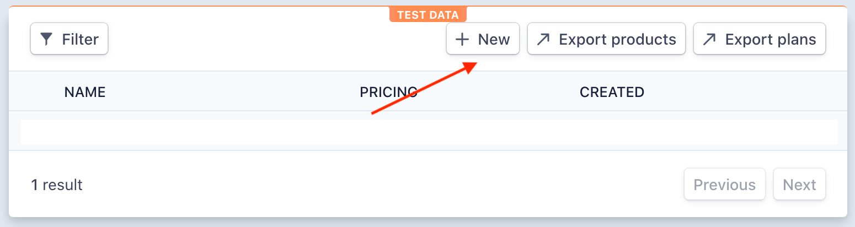Go to the Next page
The image size is (855, 227).
(799, 184)
